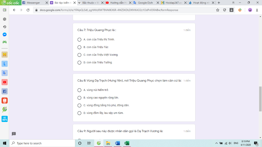Open the volume control in tray
Screen dimensions: 262x147
tap(230, 143)
